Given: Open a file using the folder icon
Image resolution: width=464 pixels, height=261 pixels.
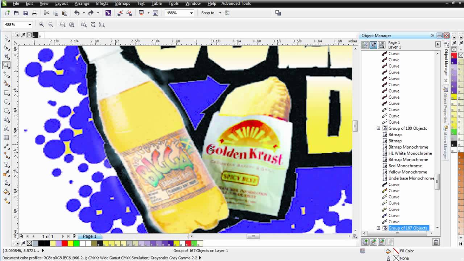Looking at the screenshot, I should point(16,13).
